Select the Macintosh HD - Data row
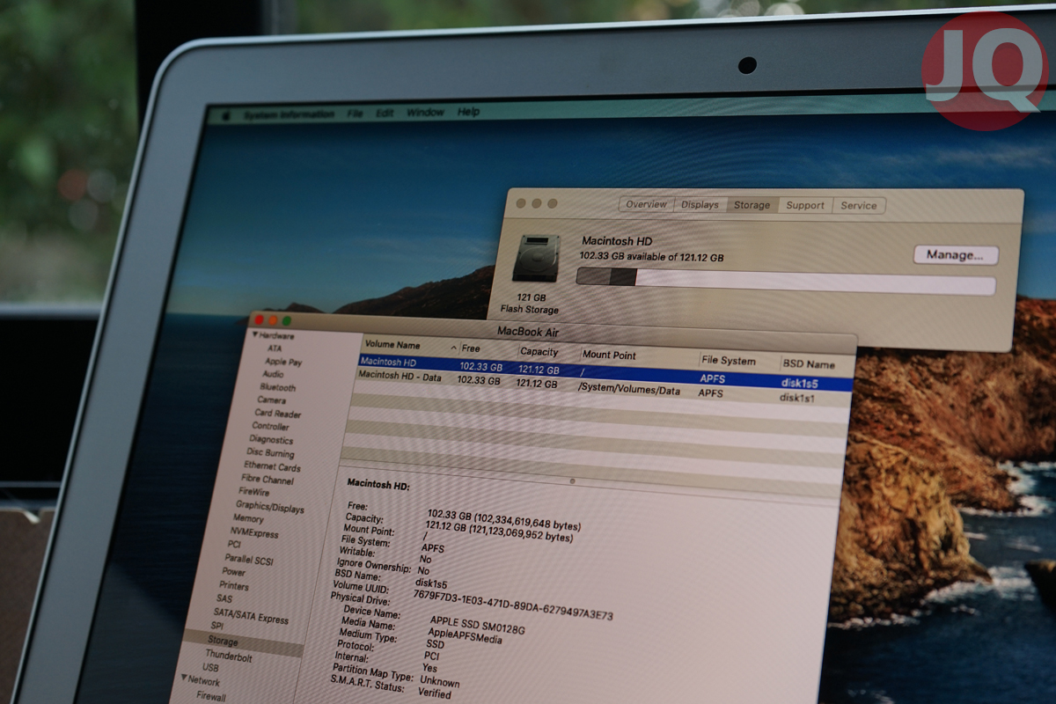 (x=605, y=387)
